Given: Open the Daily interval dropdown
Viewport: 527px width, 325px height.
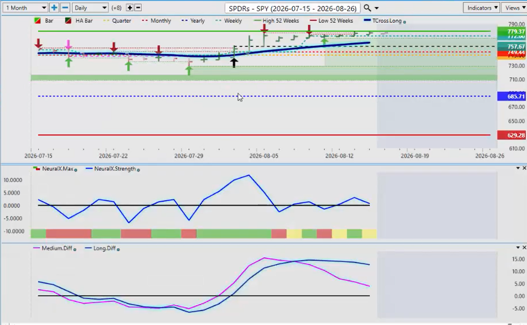Looking at the screenshot, I should click(90, 8).
